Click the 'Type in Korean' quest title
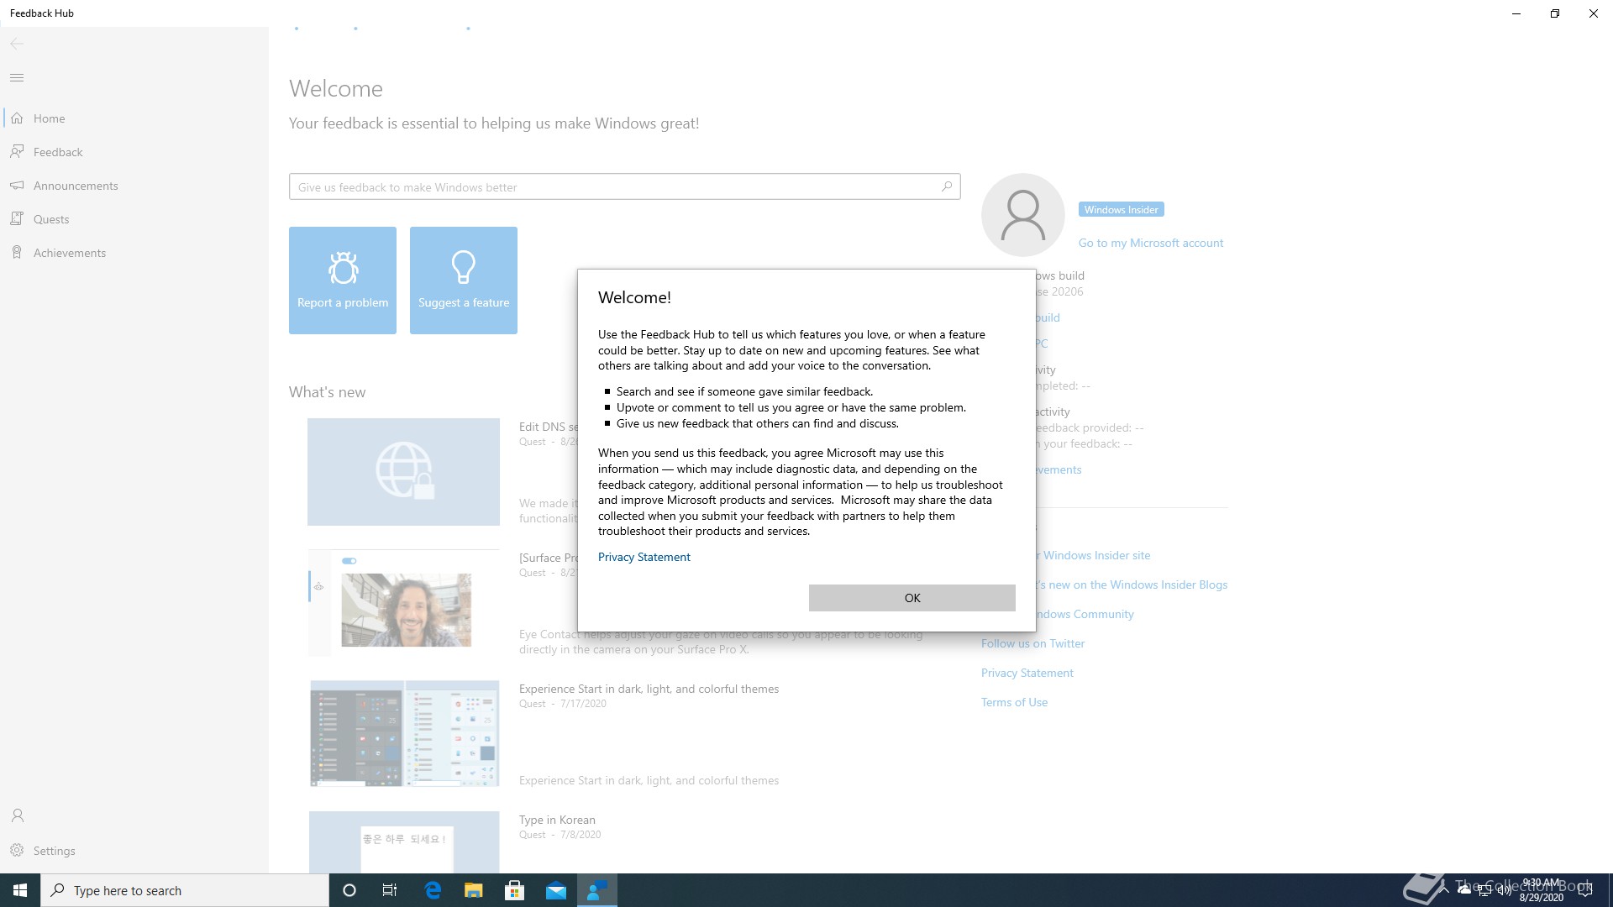1613x907 pixels. point(557,820)
